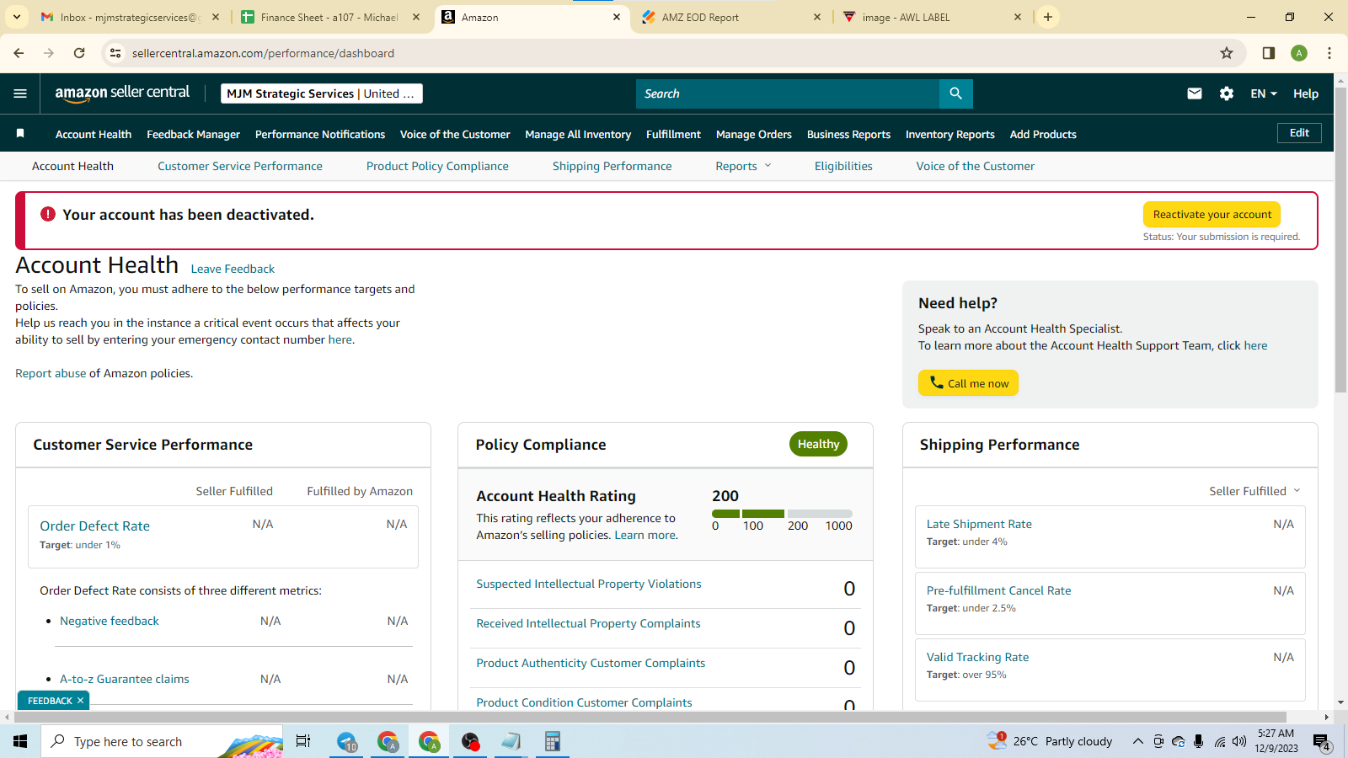Open Suspected Intellectual Property Violations link
The height and width of the screenshot is (758, 1348).
588,584
